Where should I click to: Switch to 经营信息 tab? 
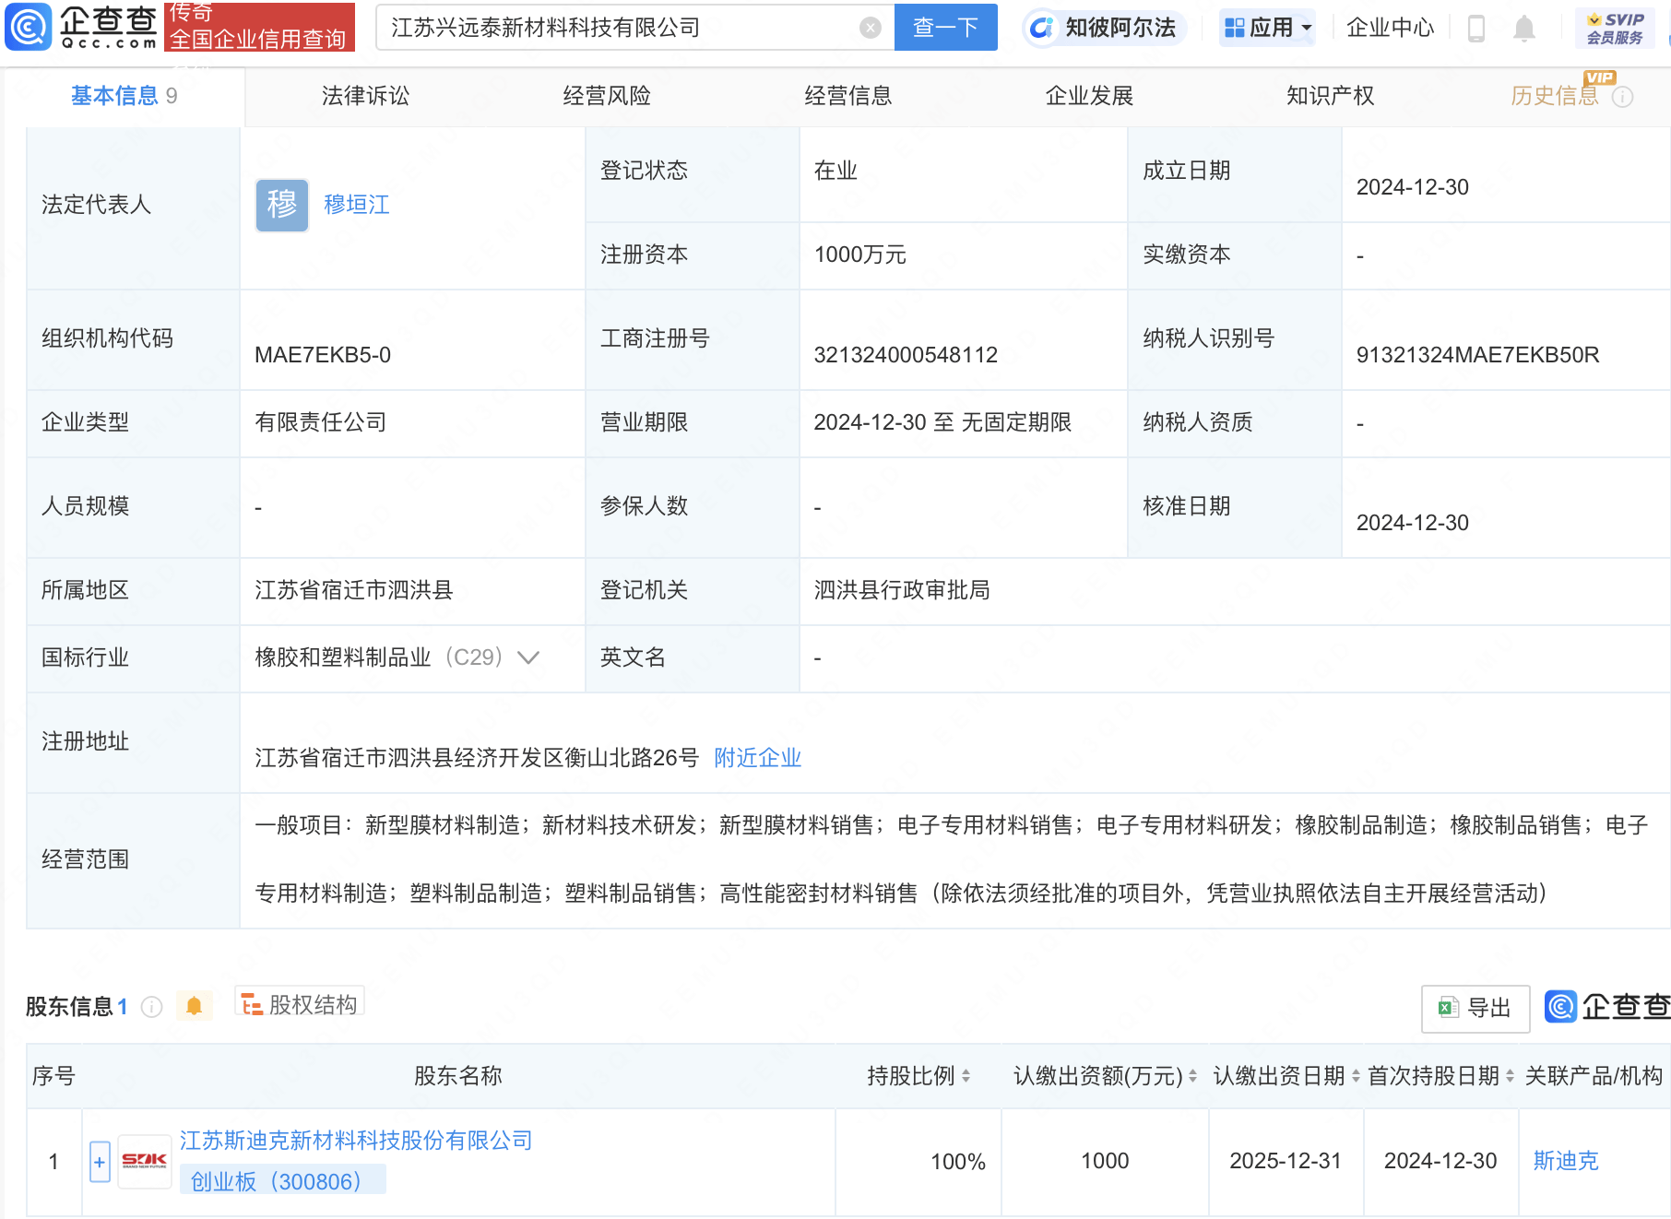pyautogui.click(x=848, y=96)
